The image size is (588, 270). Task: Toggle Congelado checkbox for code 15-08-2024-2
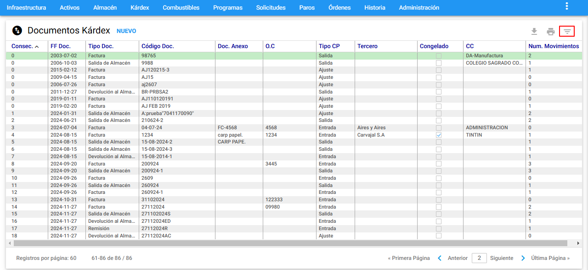click(x=439, y=142)
